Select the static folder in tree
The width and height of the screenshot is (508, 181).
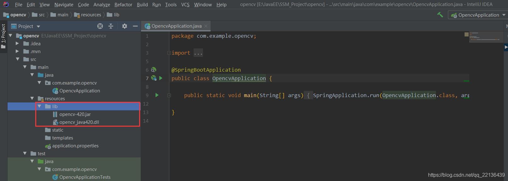coord(54,130)
